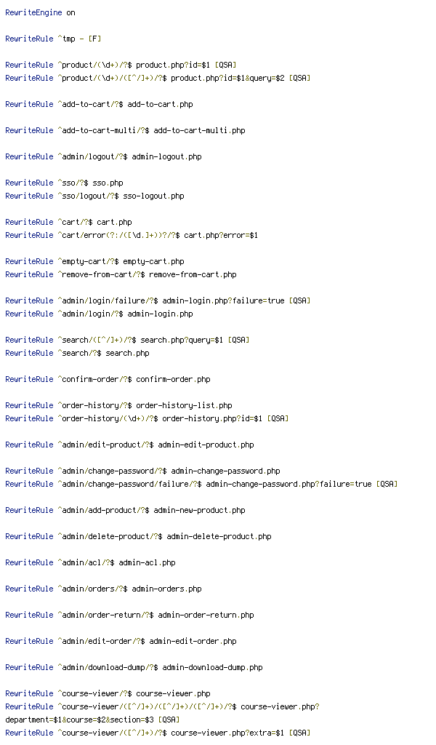The image size is (436, 745).
Task: Click admin-change-password.php?failure=true target
Action: coord(289,485)
